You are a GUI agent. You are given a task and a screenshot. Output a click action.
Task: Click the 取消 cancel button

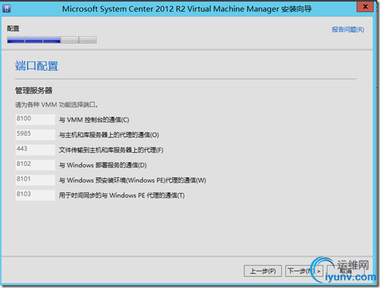coord(345,271)
